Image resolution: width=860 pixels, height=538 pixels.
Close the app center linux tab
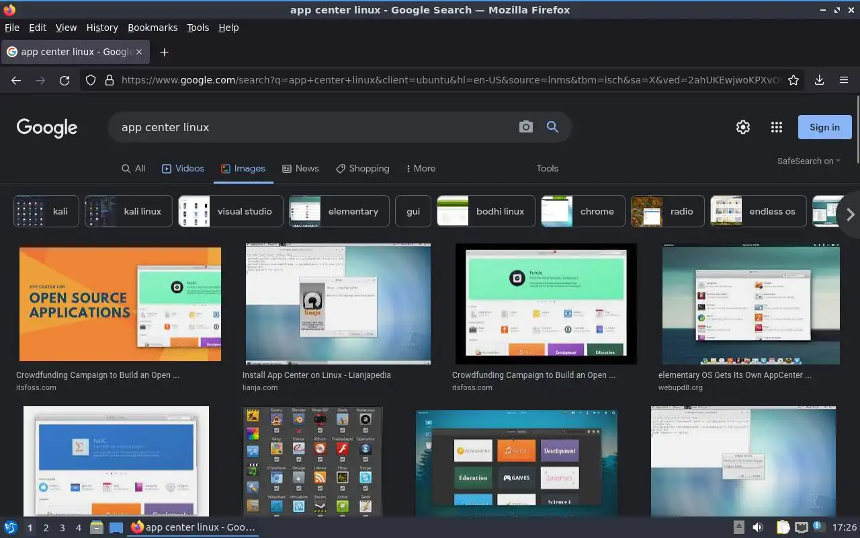tap(139, 52)
